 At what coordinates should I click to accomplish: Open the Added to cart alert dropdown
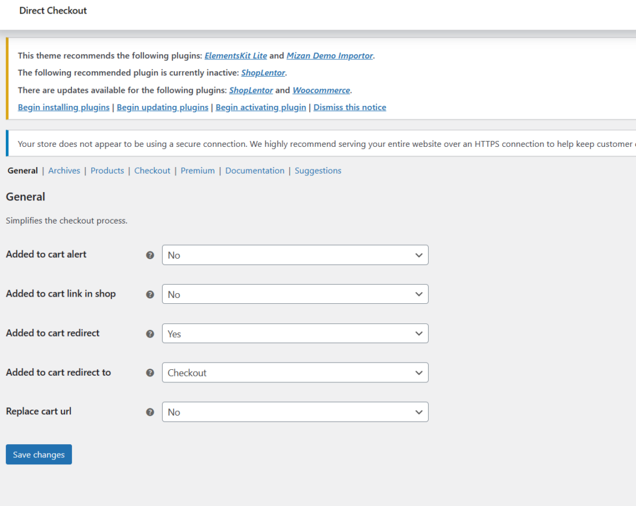pyautogui.click(x=295, y=255)
